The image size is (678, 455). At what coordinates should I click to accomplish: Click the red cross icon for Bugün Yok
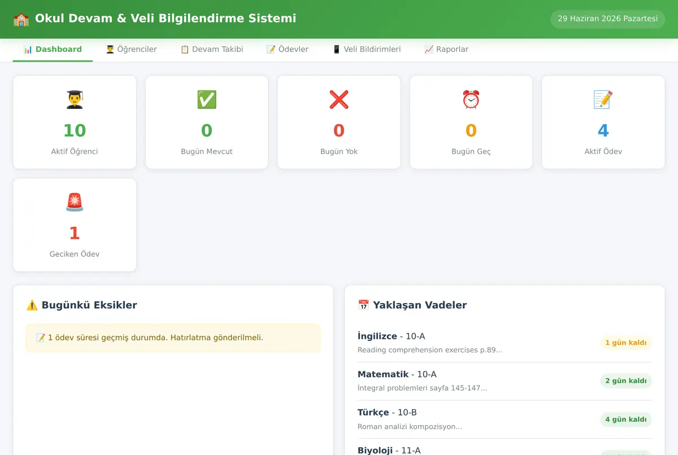[x=339, y=99]
